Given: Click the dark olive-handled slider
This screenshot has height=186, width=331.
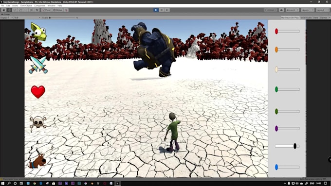Looking at the screenshot, I should (287, 111).
